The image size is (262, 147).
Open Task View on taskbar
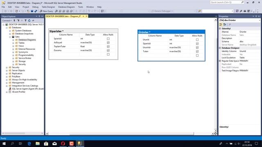point(20,143)
